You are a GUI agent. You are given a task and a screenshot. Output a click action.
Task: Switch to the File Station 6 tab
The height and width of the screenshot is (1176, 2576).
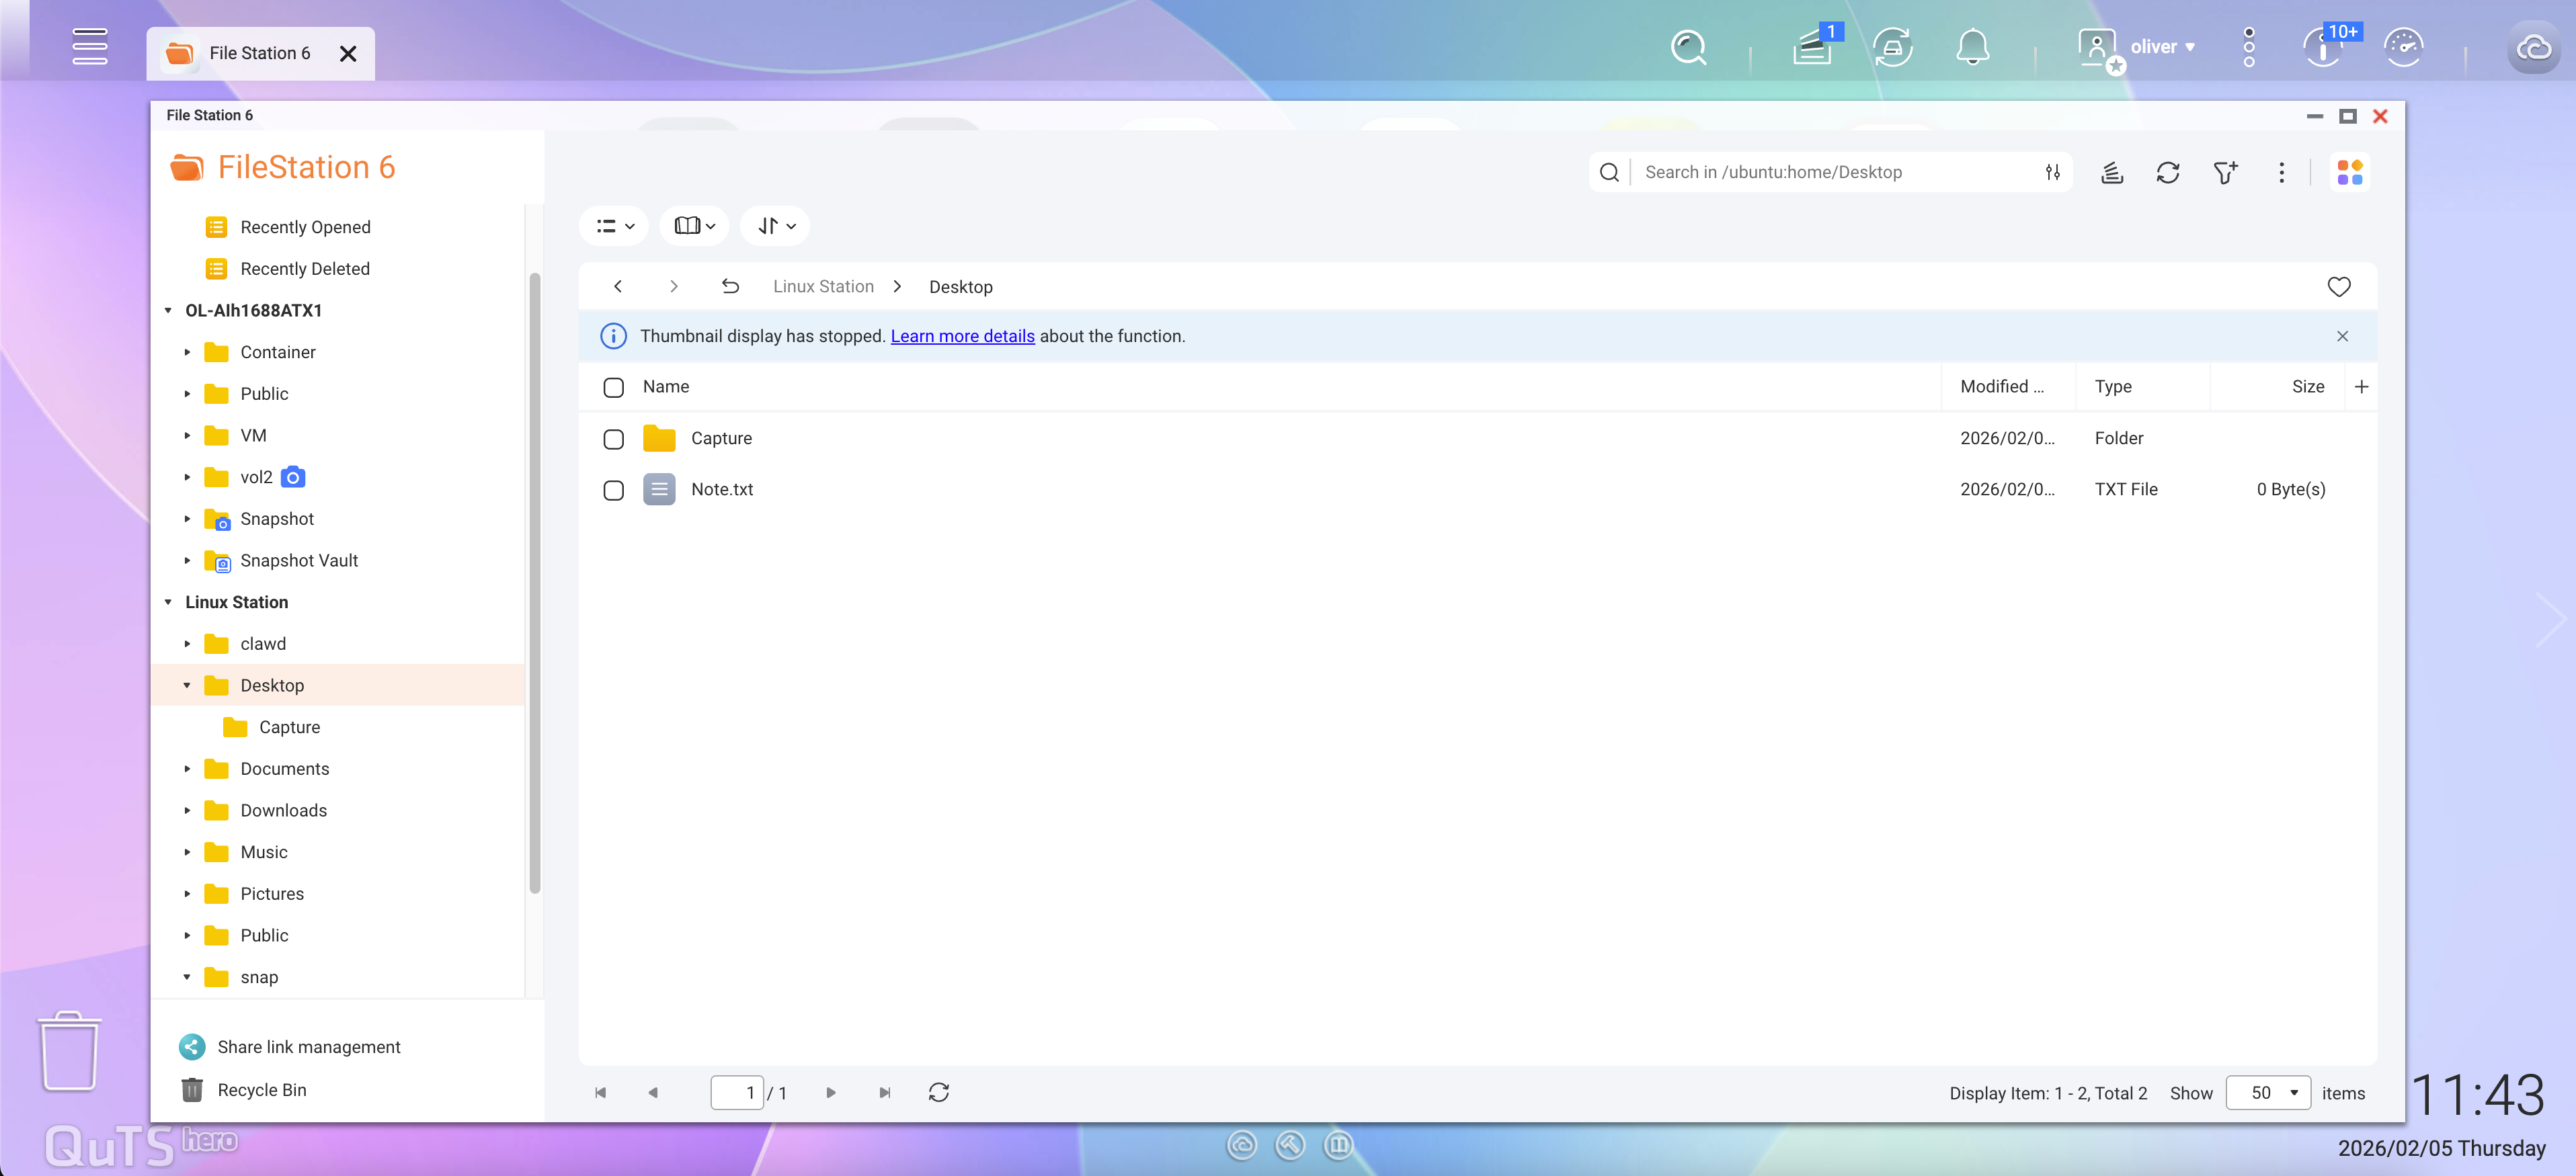tap(259, 53)
